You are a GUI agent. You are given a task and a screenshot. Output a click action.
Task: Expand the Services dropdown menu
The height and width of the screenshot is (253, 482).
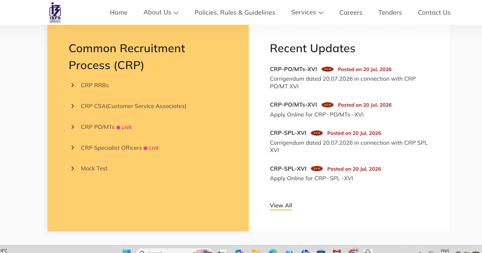point(307,12)
